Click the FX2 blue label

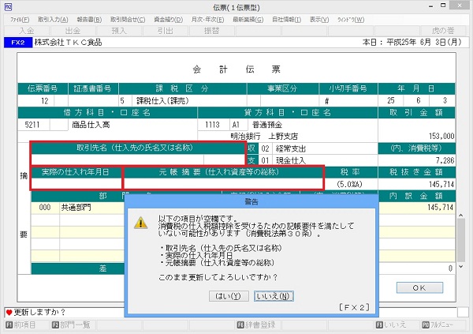click(18, 43)
